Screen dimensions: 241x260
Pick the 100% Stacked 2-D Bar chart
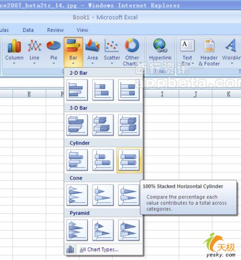[x=129, y=90]
